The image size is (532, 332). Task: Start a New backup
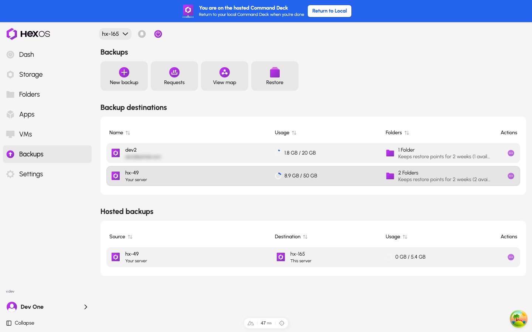[x=124, y=76]
